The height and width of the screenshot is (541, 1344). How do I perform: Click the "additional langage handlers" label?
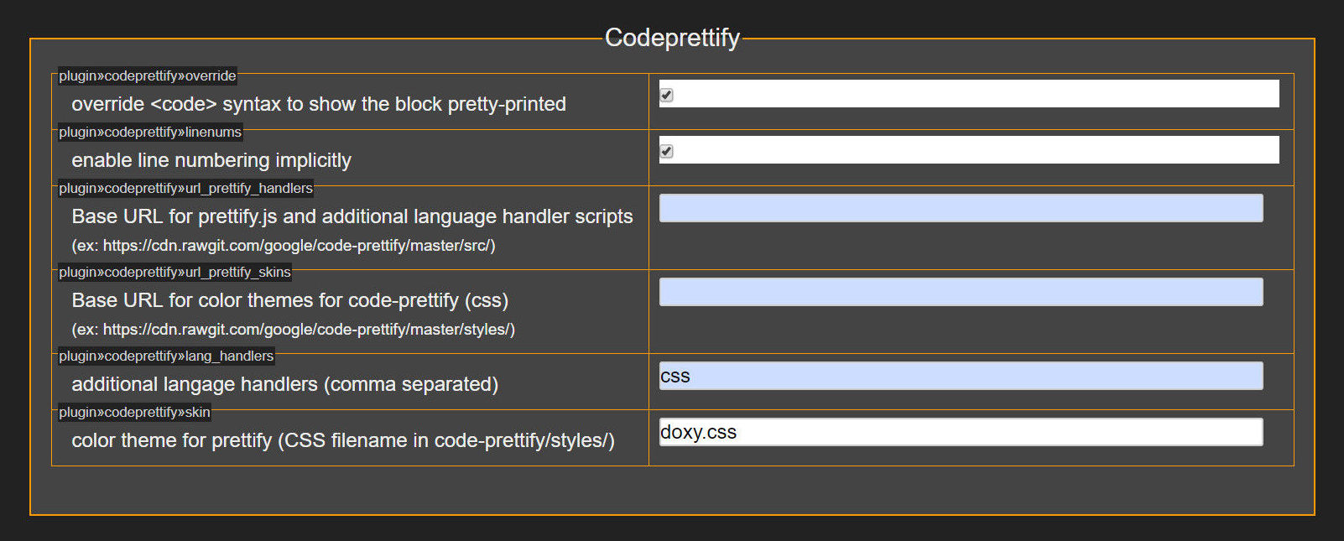click(285, 384)
